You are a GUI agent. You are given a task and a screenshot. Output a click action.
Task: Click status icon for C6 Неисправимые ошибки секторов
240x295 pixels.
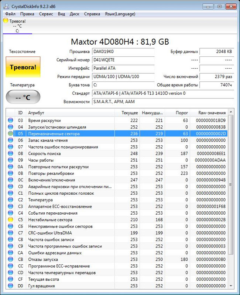pos(11,226)
